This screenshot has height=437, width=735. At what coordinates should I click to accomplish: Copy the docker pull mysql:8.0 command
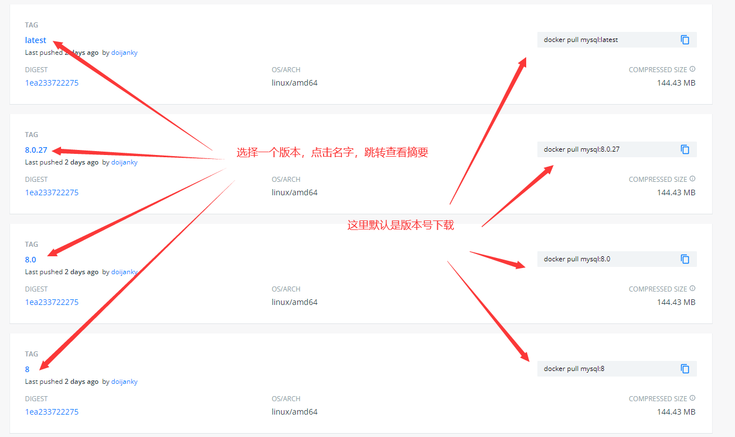[x=685, y=259]
